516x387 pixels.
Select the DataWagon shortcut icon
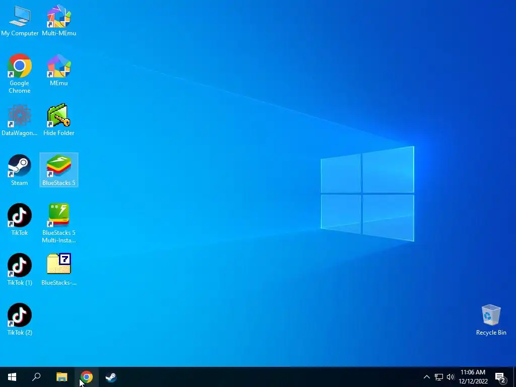(x=20, y=120)
